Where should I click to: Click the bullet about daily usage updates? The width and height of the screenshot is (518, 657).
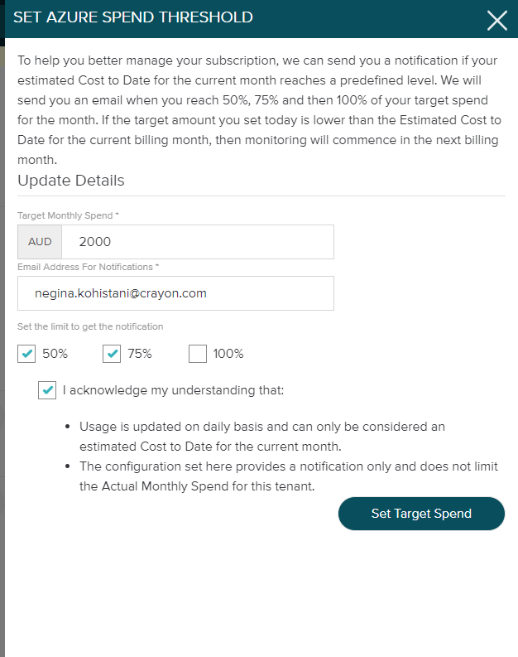(262, 435)
